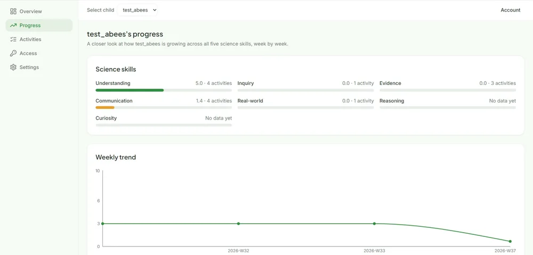Click the '5.0 · 4 activities' value
This screenshot has width=533, height=255.
tap(214, 83)
